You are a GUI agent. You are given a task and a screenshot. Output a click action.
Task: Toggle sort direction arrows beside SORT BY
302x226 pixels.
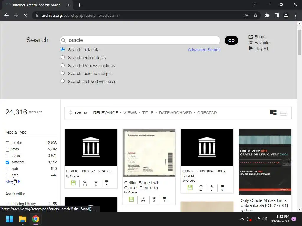pos(70,113)
